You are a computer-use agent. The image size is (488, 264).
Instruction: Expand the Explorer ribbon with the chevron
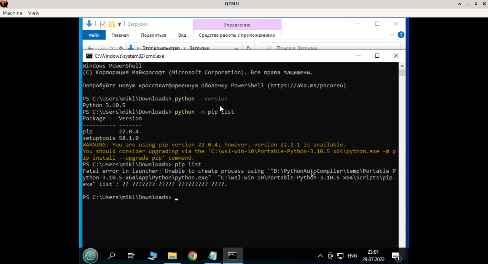tap(392, 35)
